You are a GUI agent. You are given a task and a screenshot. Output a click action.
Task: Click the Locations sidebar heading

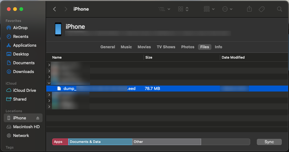(x=14, y=111)
